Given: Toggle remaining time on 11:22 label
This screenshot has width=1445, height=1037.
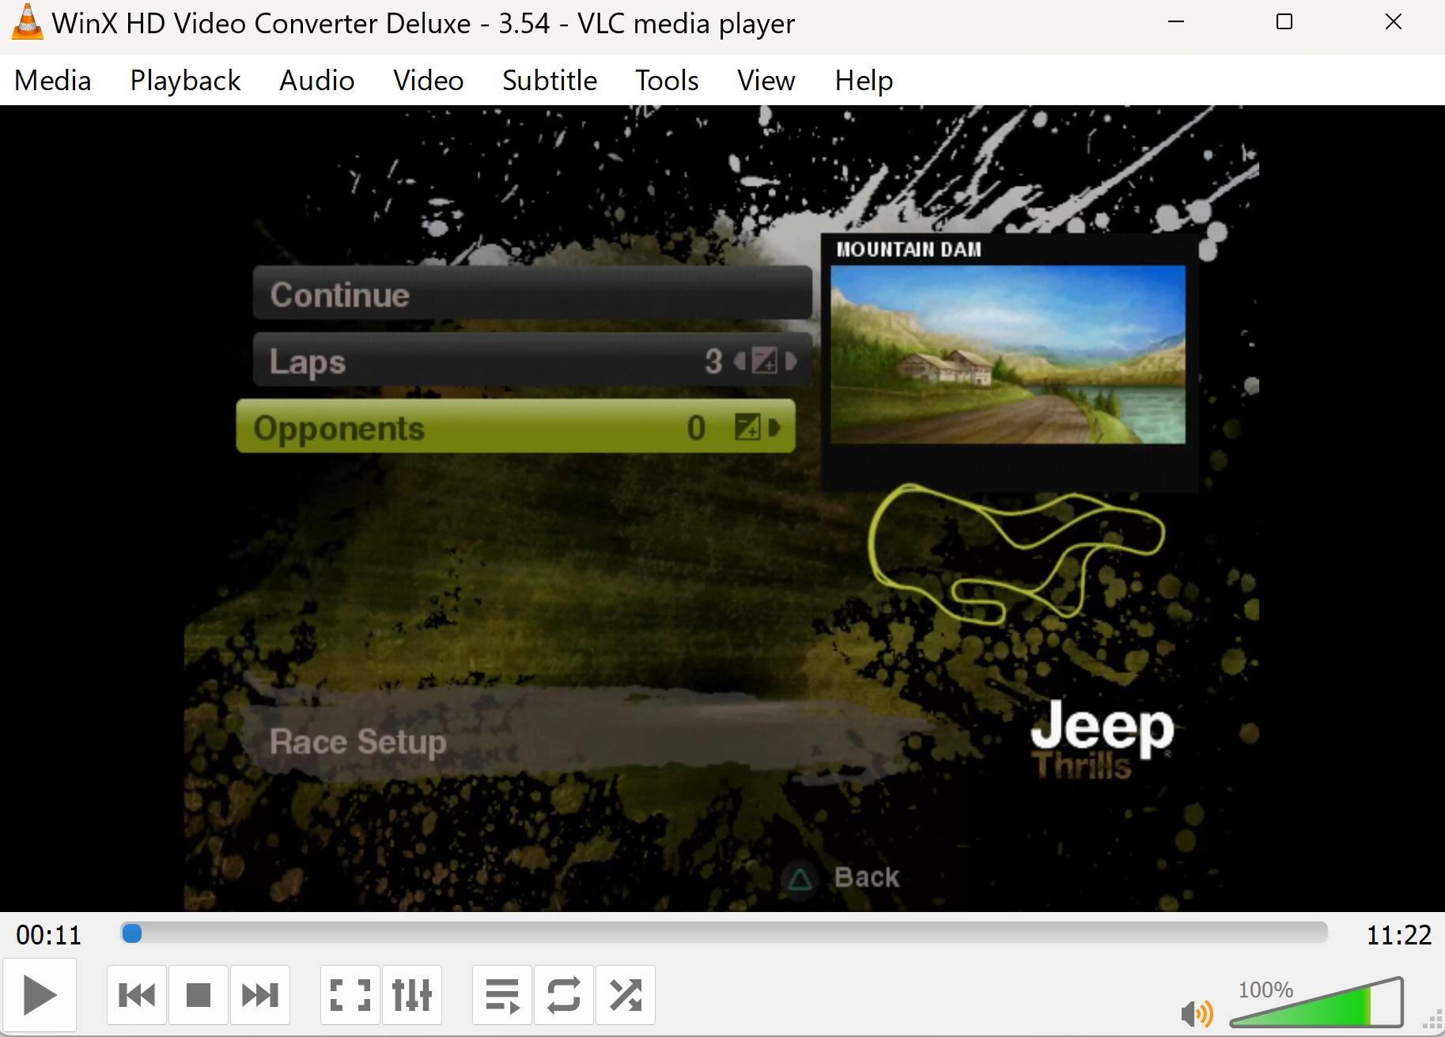Looking at the screenshot, I should point(1398,935).
